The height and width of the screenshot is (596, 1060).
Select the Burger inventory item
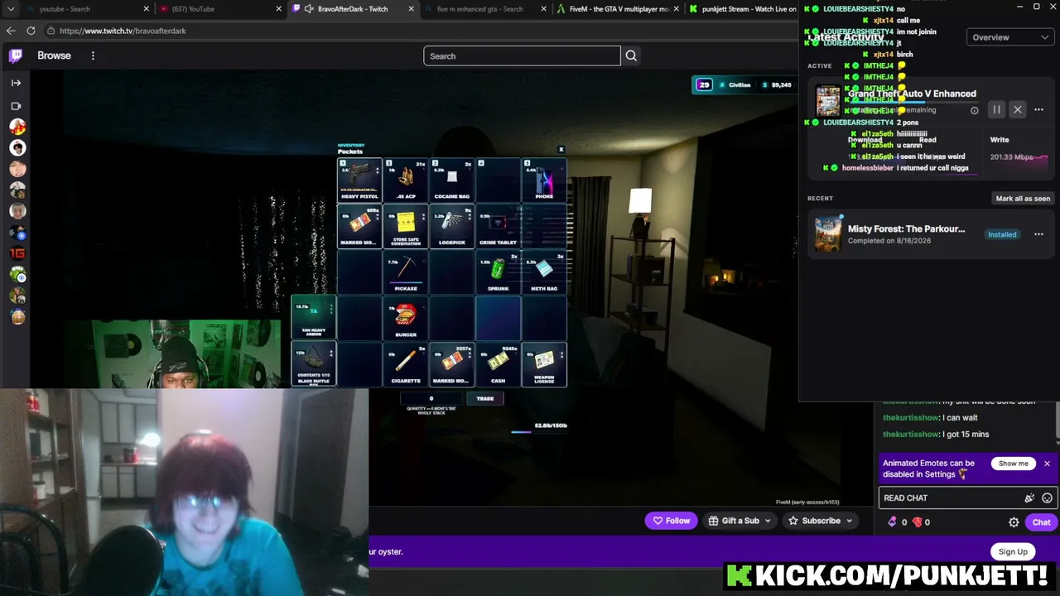tap(406, 318)
